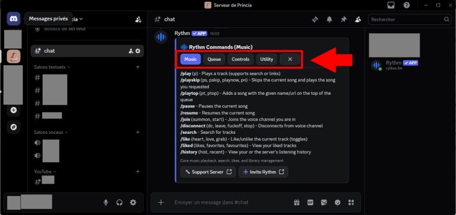Open the help question mark icon
Screen dimensions: 456x215
click(407, 5)
